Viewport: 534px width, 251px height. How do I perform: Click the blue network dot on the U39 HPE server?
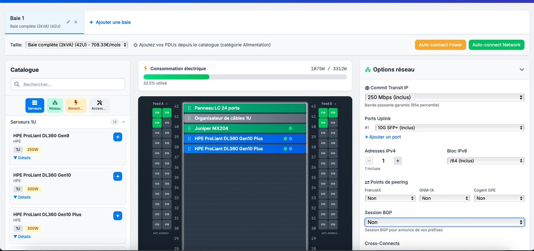[x=291, y=139]
